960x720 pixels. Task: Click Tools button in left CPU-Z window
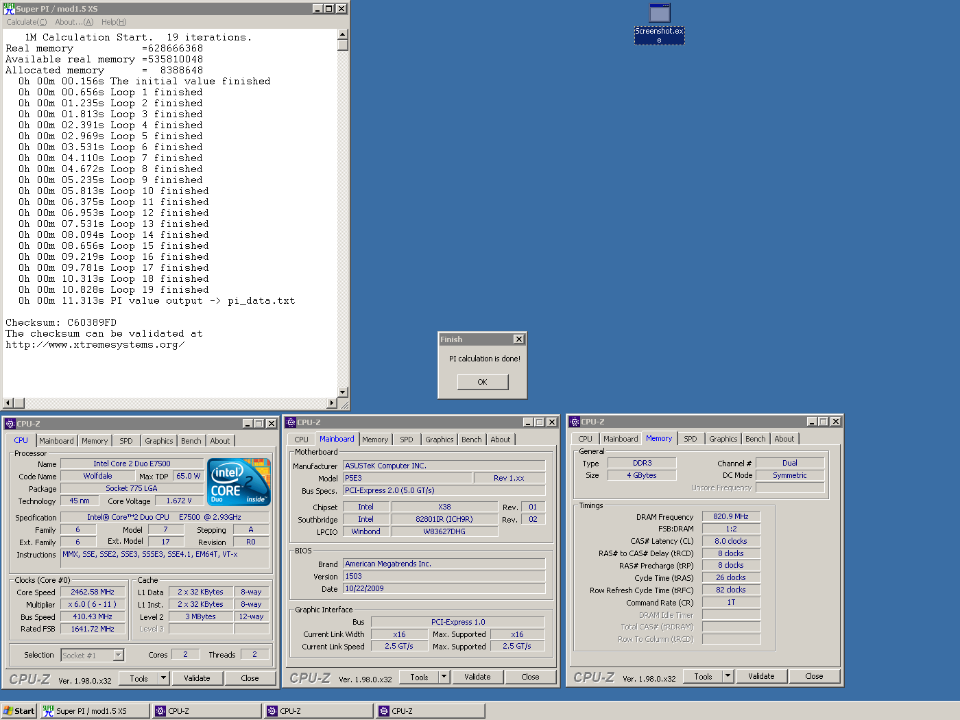pyautogui.click(x=139, y=678)
